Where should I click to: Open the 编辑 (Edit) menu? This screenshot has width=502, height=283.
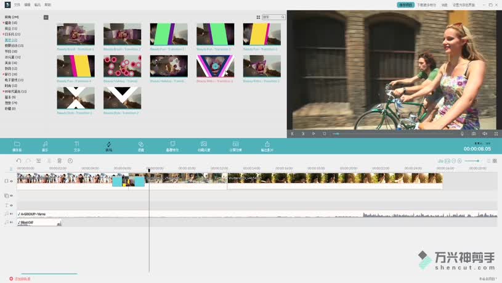pos(28,5)
